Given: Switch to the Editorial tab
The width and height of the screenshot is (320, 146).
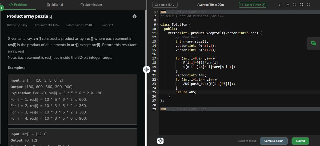Looking at the screenshot, I should point(55,5).
